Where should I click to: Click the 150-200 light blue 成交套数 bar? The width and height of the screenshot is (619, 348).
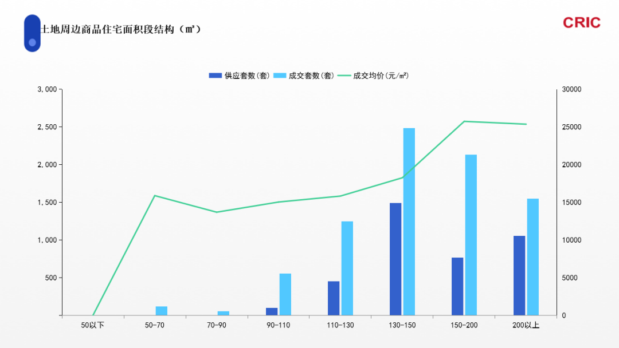click(x=471, y=235)
